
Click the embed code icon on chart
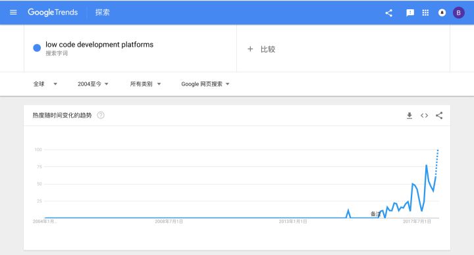pos(424,116)
